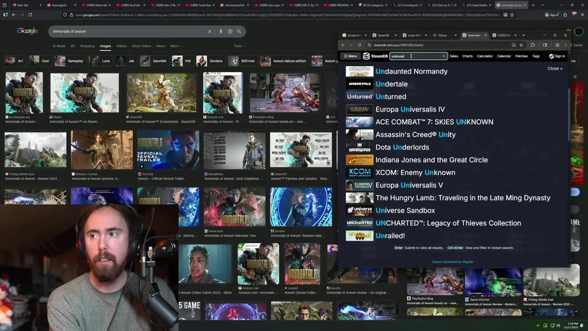The height and width of the screenshot is (331, 588).
Task: Switch to 'r/LivestreamFail' Firefox tab
Action: click(234, 5)
